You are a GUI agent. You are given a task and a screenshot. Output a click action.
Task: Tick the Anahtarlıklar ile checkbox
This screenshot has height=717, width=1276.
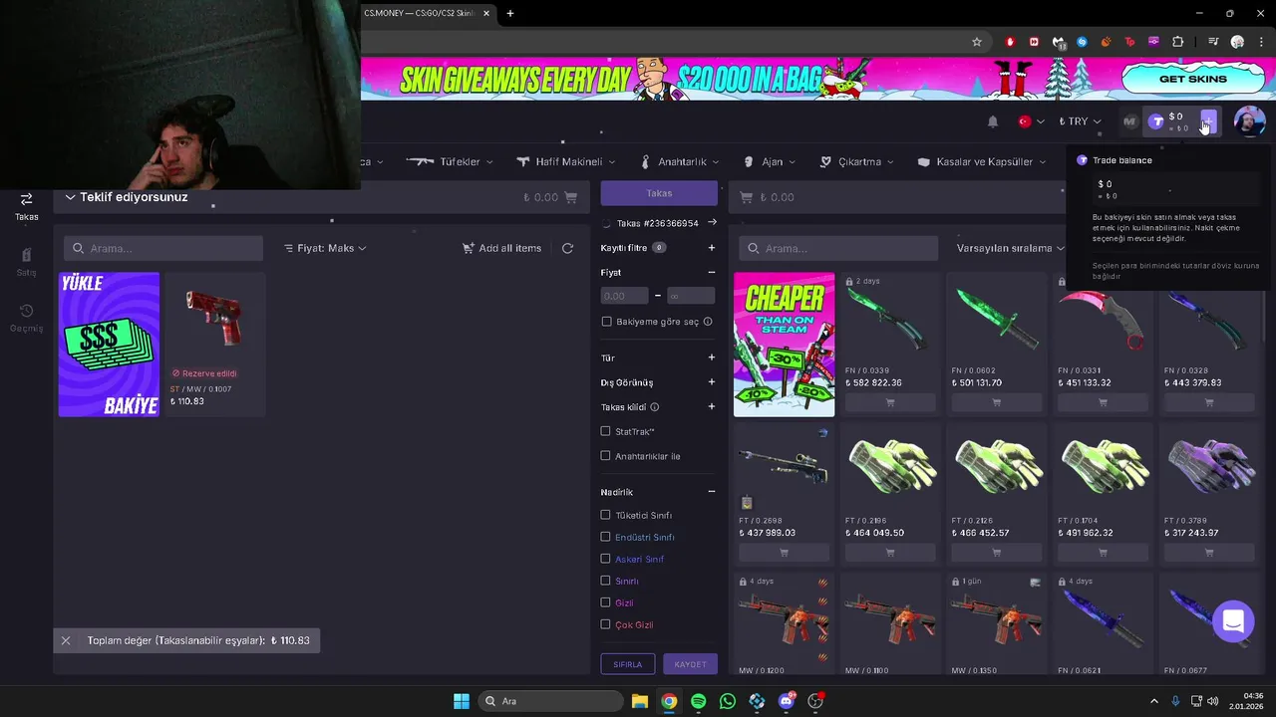point(605,456)
